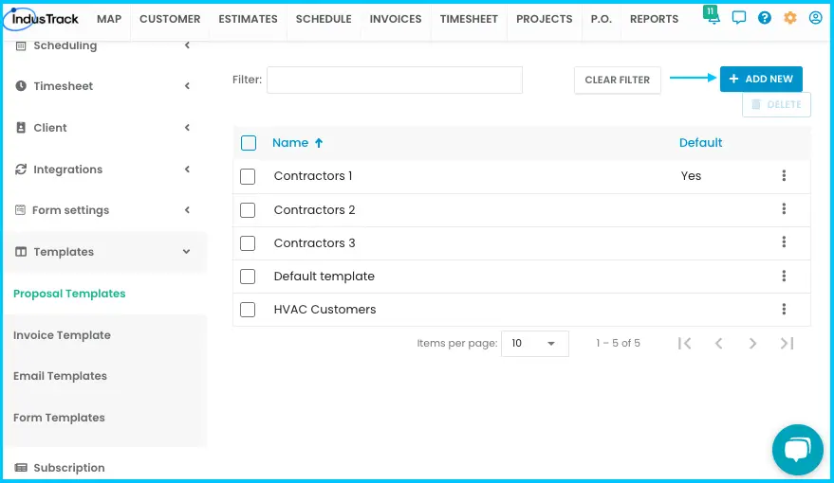Click the DELETE button
Screen dimensions: 834x483
pos(776,104)
